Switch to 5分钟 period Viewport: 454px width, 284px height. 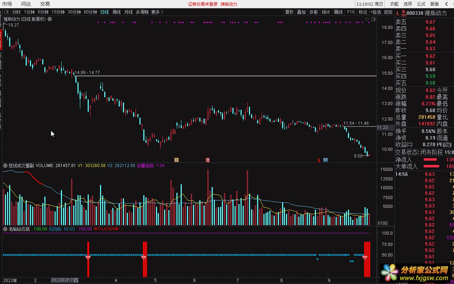(x=43, y=12)
